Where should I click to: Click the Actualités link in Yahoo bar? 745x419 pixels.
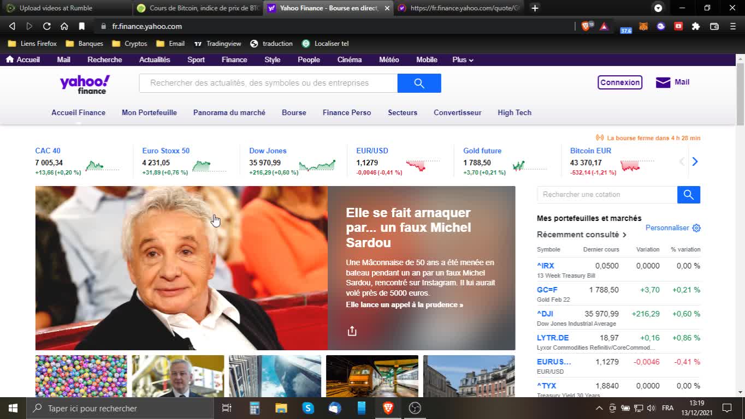[x=155, y=60]
